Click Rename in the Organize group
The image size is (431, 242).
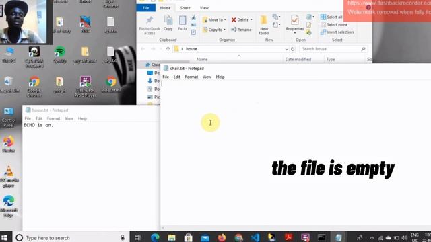coord(241,30)
